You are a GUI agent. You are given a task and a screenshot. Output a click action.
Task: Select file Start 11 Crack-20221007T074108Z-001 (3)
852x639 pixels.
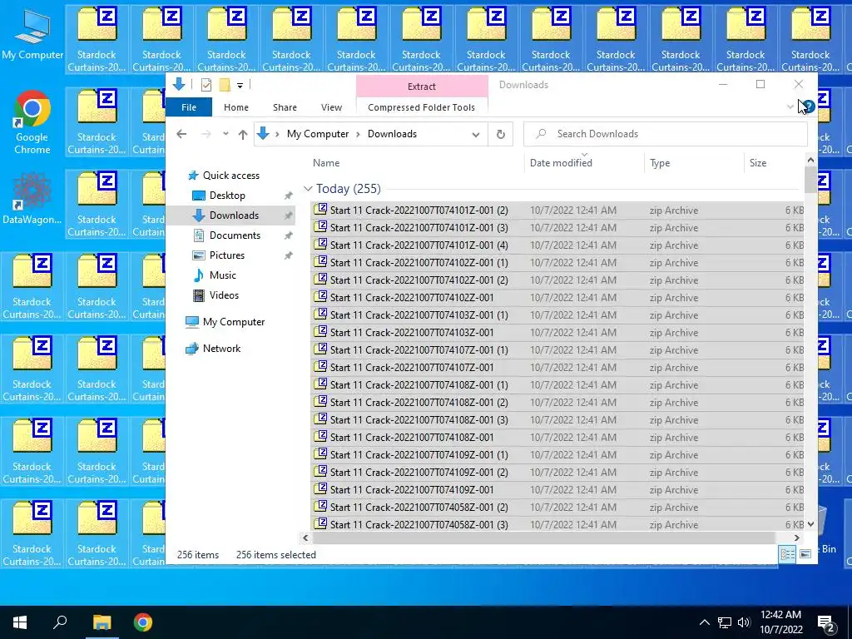[557, 420]
